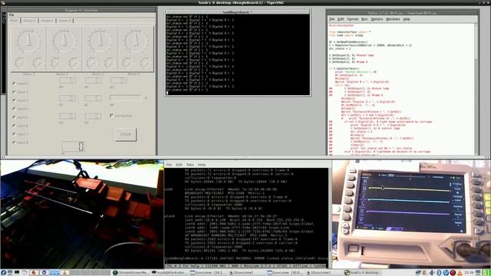Open Edit menu in Python IDLE window
The image size is (491, 276).
coord(341,19)
